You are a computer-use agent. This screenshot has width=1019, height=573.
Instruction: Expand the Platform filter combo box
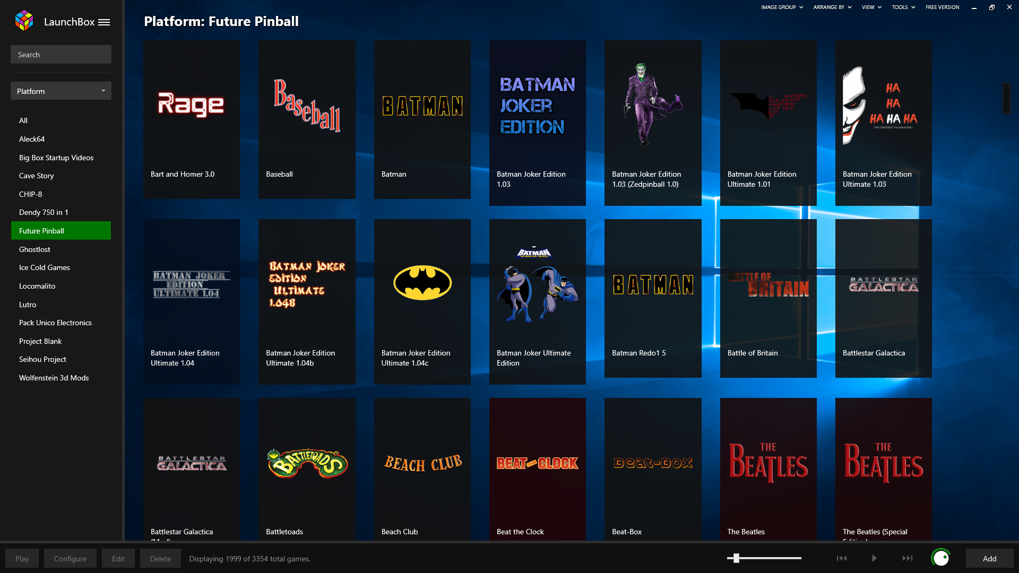pos(61,91)
